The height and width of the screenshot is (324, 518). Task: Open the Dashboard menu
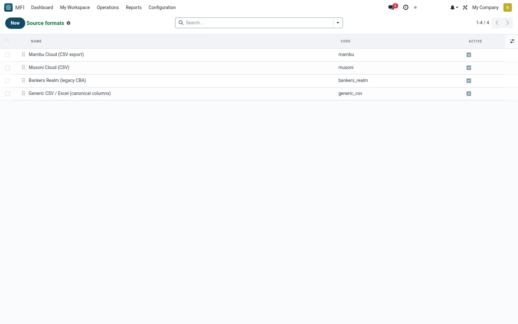tap(42, 7)
